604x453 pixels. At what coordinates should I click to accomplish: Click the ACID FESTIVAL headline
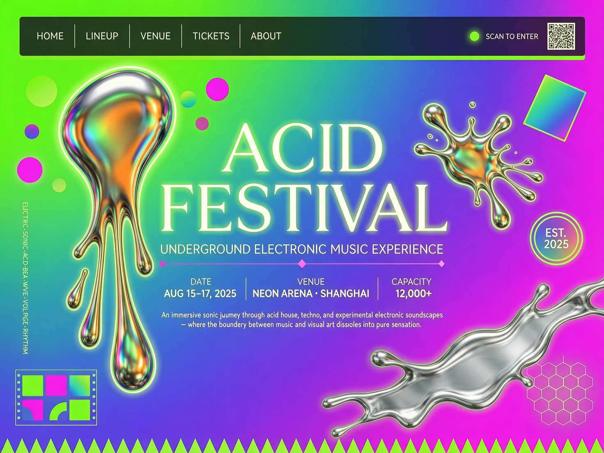click(304, 177)
